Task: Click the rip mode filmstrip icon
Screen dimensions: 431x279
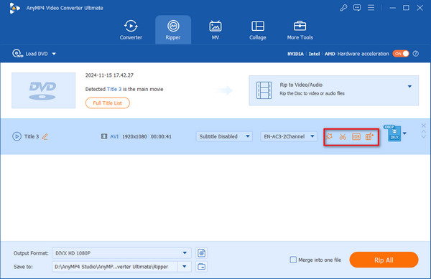Action: (264, 90)
